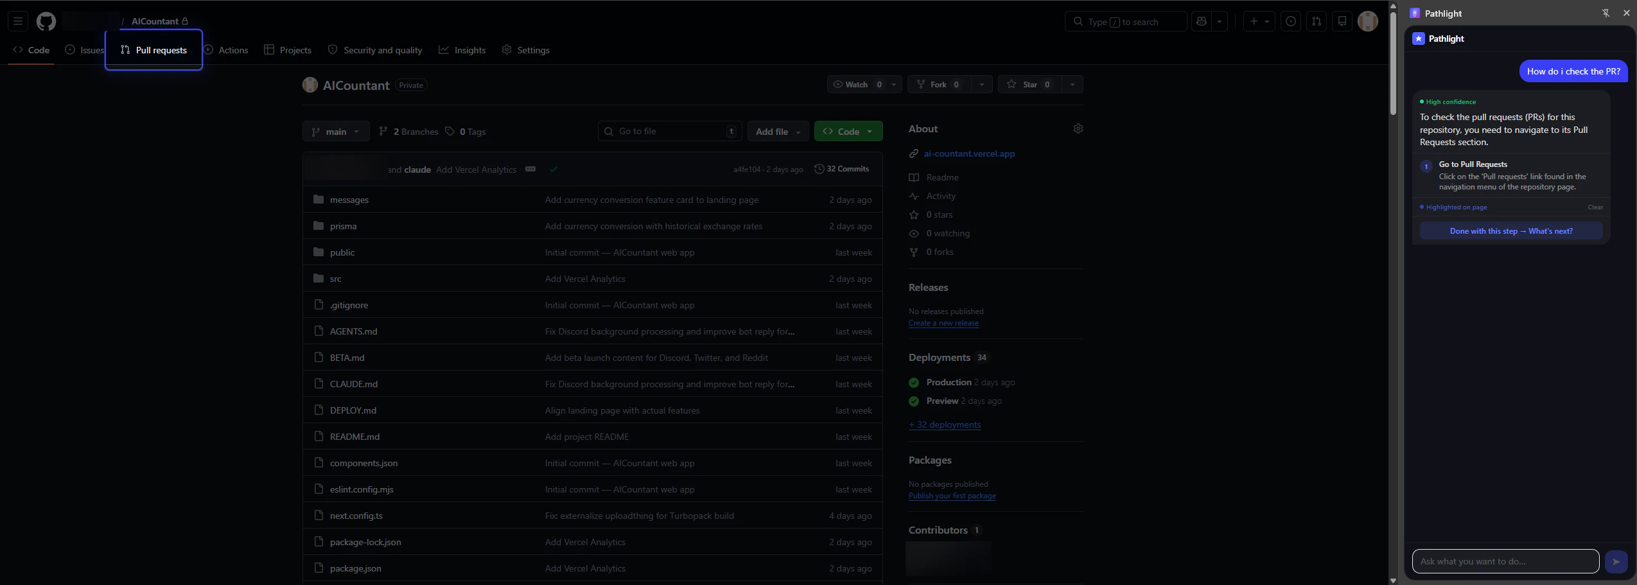The height and width of the screenshot is (585, 1637).
Task: Open GitHub Copilot chat
Action: [x=1202, y=21]
